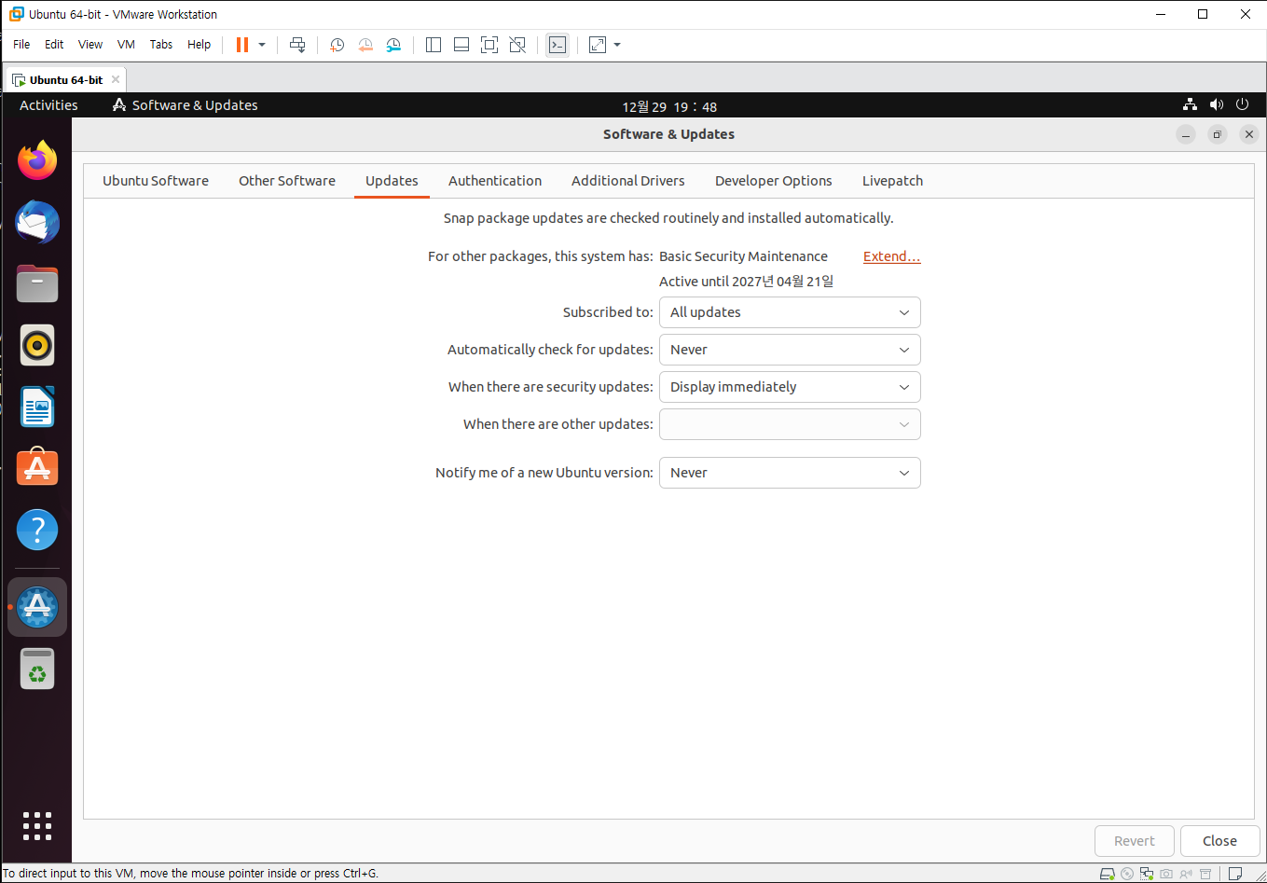This screenshot has height=883, width=1267.
Task: Change the Automatically check for updates dropdown
Action: [x=790, y=350]
